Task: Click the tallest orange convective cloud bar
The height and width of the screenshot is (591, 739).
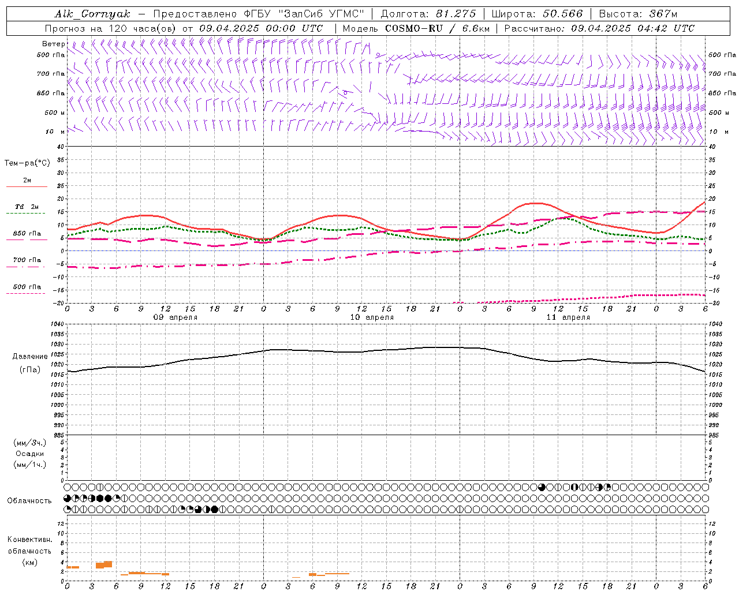Action: tap(108, 564)
